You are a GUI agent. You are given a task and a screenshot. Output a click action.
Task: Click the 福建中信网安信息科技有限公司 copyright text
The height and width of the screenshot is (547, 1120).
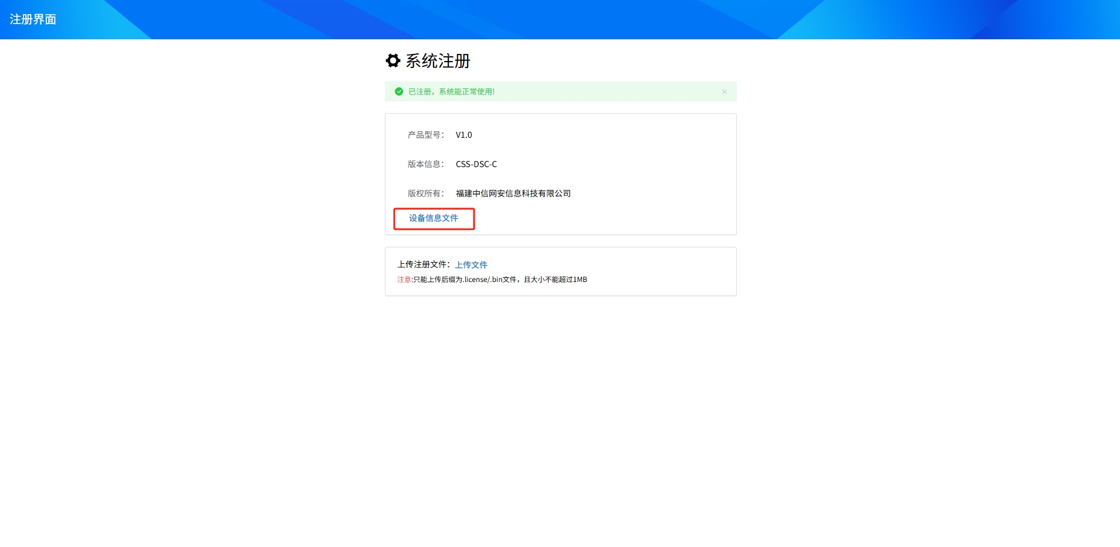513,193
